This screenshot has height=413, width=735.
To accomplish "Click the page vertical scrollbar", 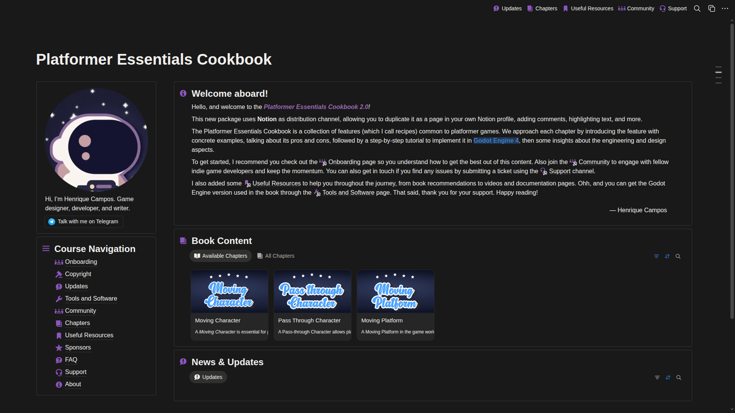I will (732, 172).
